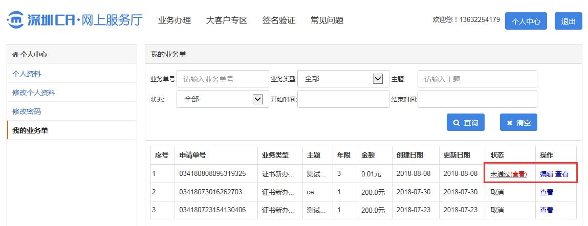This screenshot has height=226, width=588.
Task: Open 大客户专区 menu
Action: point(227,20)
